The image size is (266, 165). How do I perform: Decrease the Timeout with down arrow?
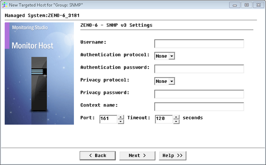click(176, 122)
